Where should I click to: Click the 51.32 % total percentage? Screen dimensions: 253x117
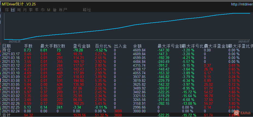coord(101,115)
